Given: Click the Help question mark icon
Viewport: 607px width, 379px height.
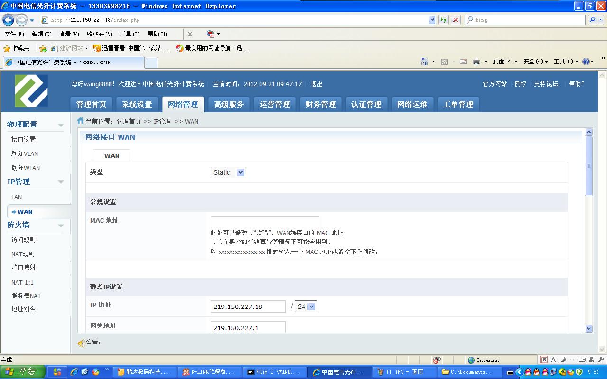Looking at the screenshot, I should 586,62.
